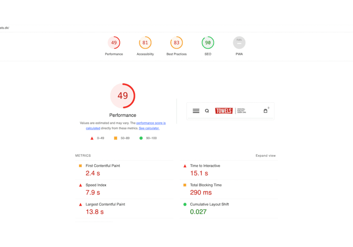353x247 pixels.
Task: Click the Performance score gauge showing 49
Action: [114, 42]
